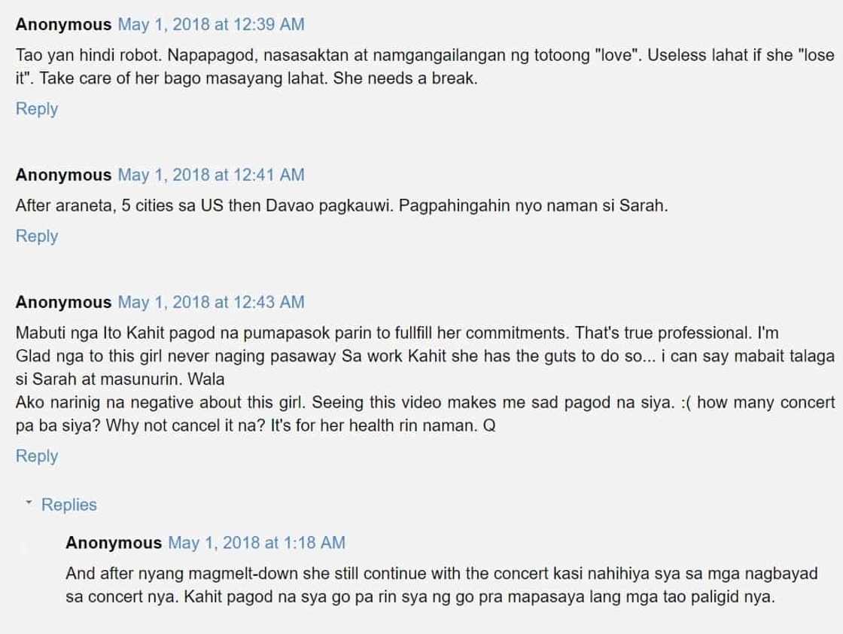Reply to the 12:41 AM comment
The height and width of the screenshot is (634, 843).
pos(37,236)
